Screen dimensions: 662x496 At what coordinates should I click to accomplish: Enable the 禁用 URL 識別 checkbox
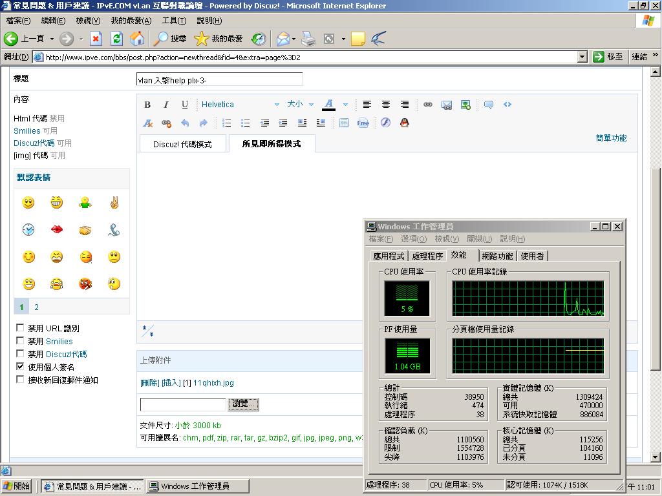20,328
